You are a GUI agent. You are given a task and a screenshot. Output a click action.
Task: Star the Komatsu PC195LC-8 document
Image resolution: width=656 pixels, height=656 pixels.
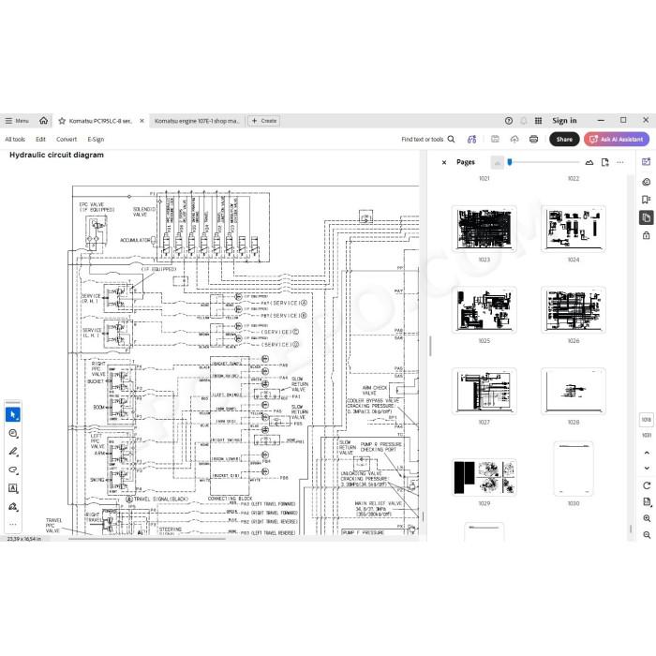pyautogui.click(x=62, y=121)
